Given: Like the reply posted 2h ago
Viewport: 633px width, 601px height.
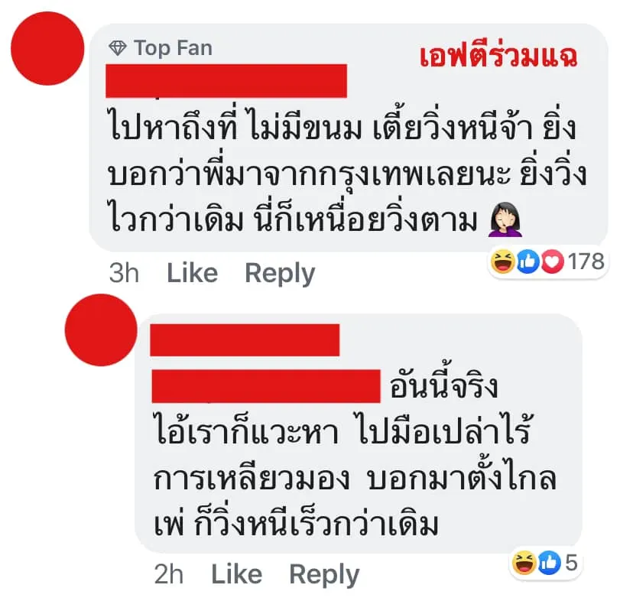Looking at the screenshot, I should click(x=236, y=575).
